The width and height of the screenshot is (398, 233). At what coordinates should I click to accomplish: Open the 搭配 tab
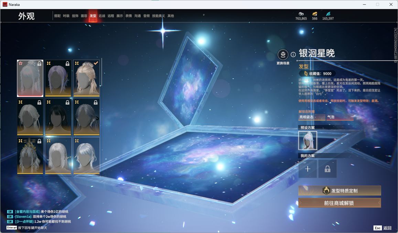tap(57, 16)
